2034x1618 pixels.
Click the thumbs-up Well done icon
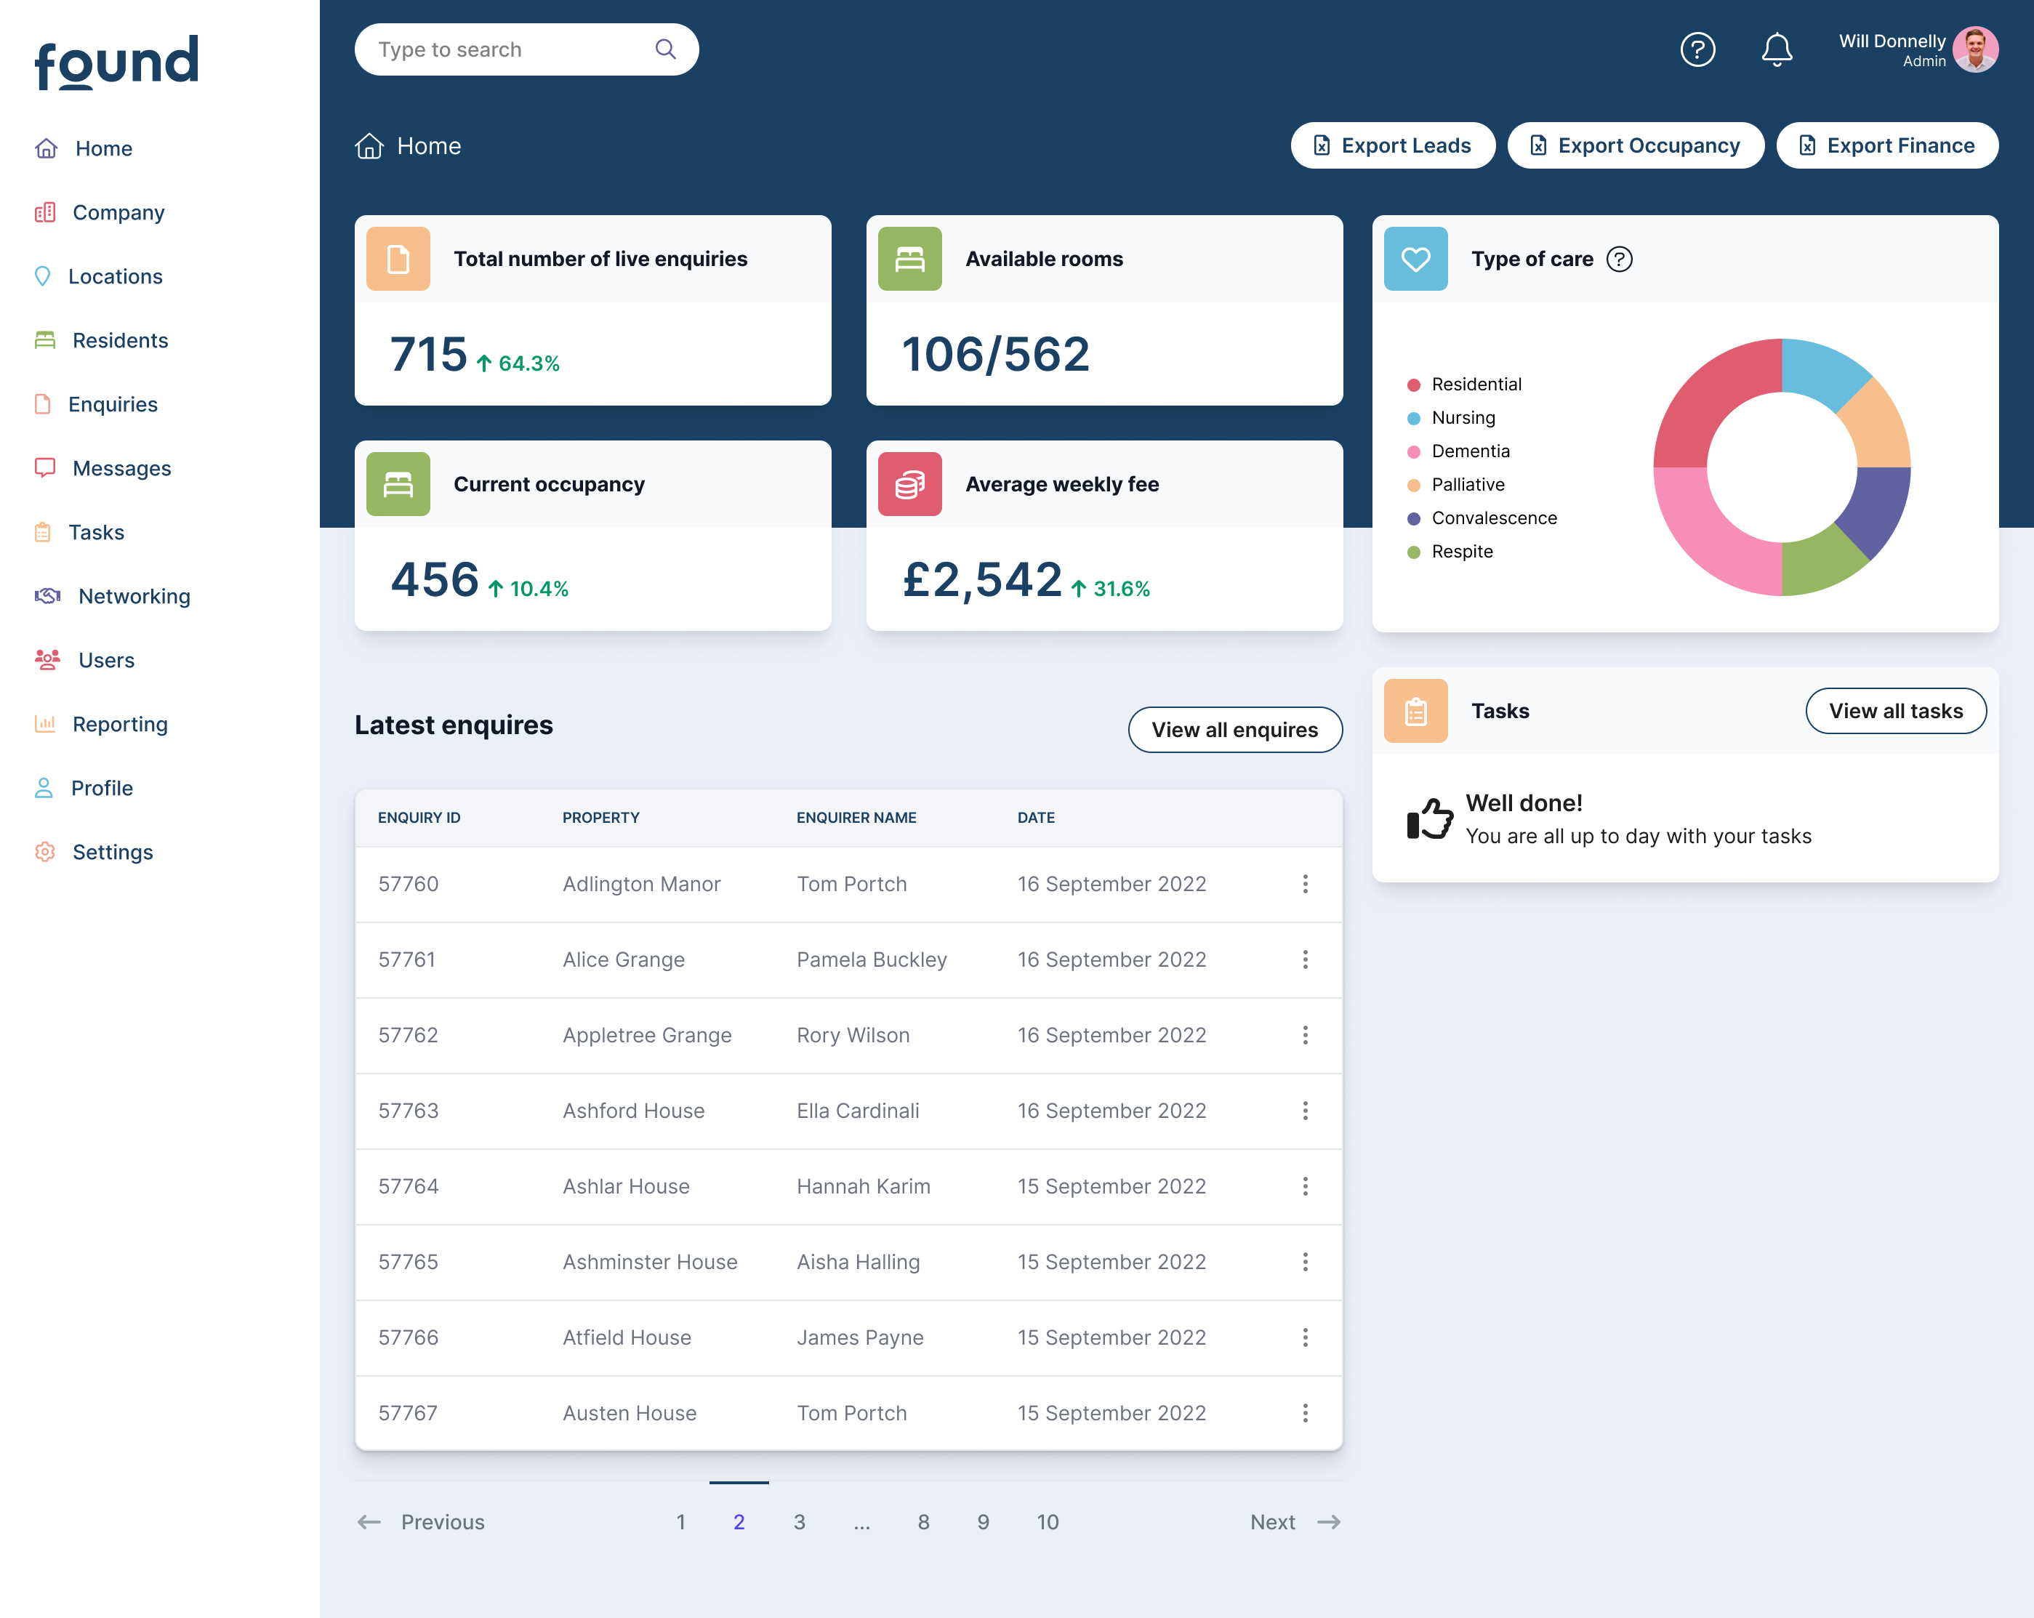click(x=1429, y=818)
